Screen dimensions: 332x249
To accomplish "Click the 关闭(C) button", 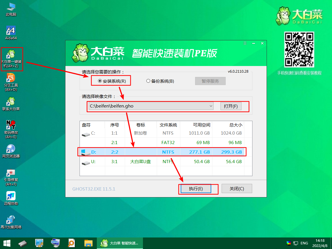I will coord(237,189).
